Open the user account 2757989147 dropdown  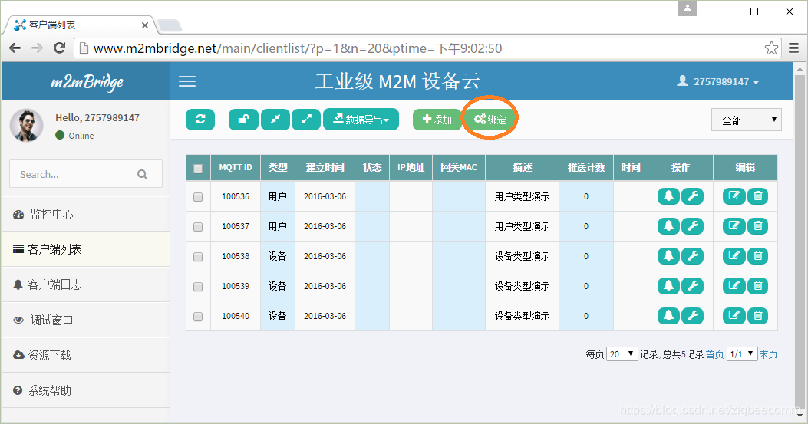[x=717, y=81]
